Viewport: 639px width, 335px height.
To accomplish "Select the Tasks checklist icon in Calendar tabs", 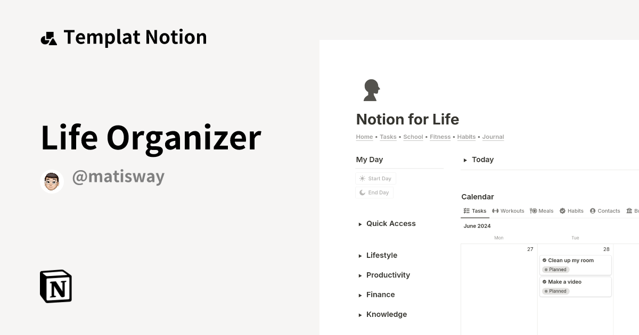I will tap(467, 211).
